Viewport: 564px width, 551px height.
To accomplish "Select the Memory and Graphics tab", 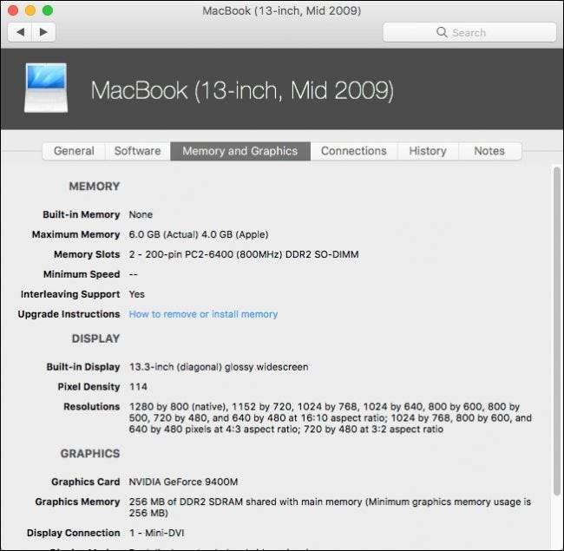I will point(239,151).
